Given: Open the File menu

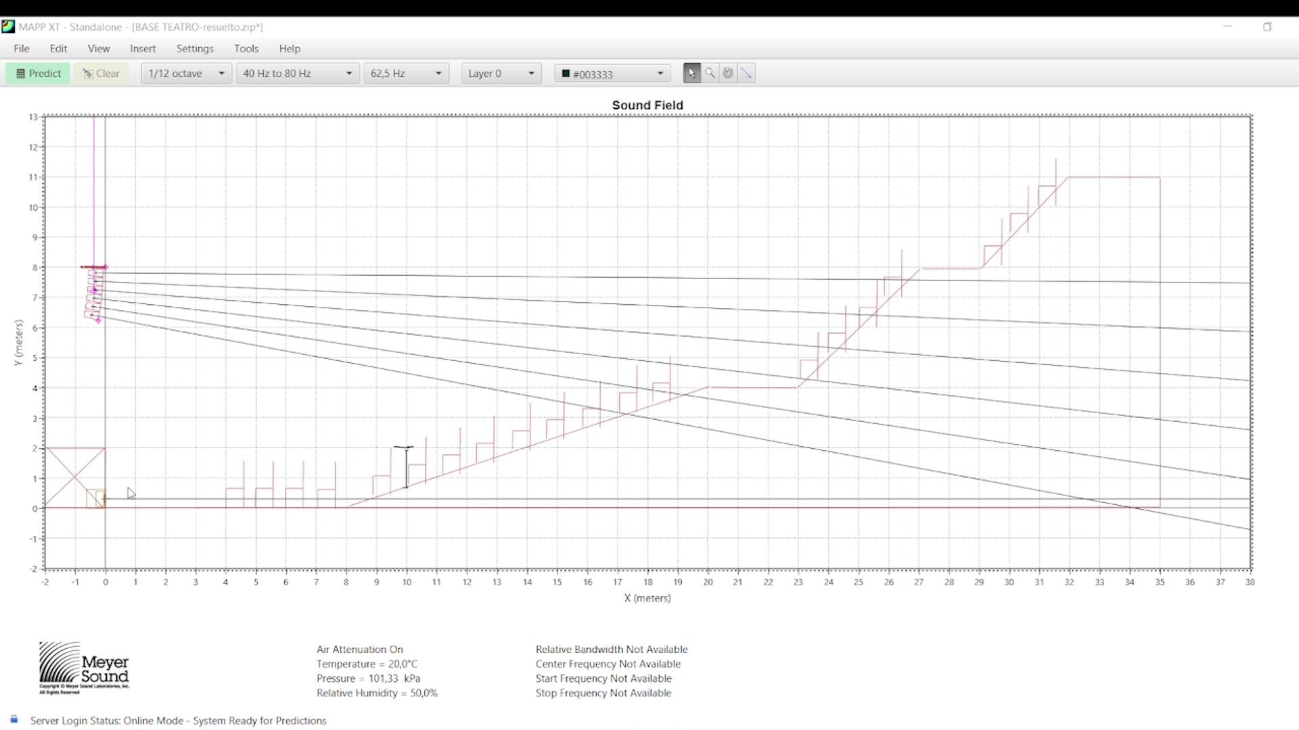Looking at the screenshot, I should pos(22,49).
